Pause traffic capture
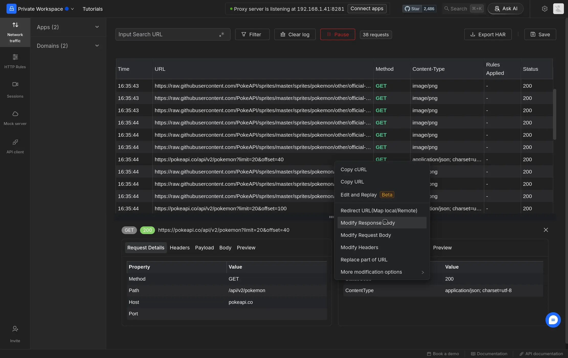568x358 pixels. [338, 34]
